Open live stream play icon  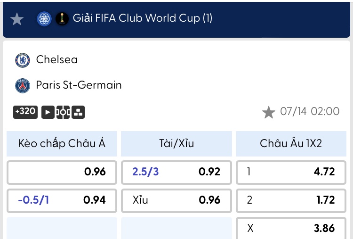click(48, 112)
